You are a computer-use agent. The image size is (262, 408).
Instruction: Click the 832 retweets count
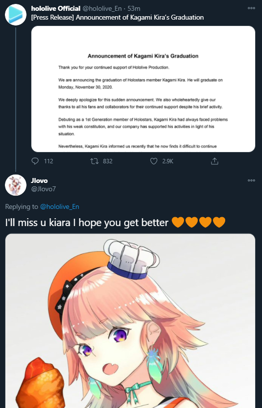[107, 161]
